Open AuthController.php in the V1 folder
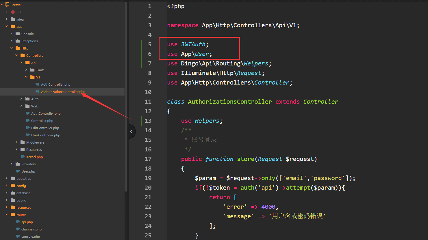 point(55,85)
